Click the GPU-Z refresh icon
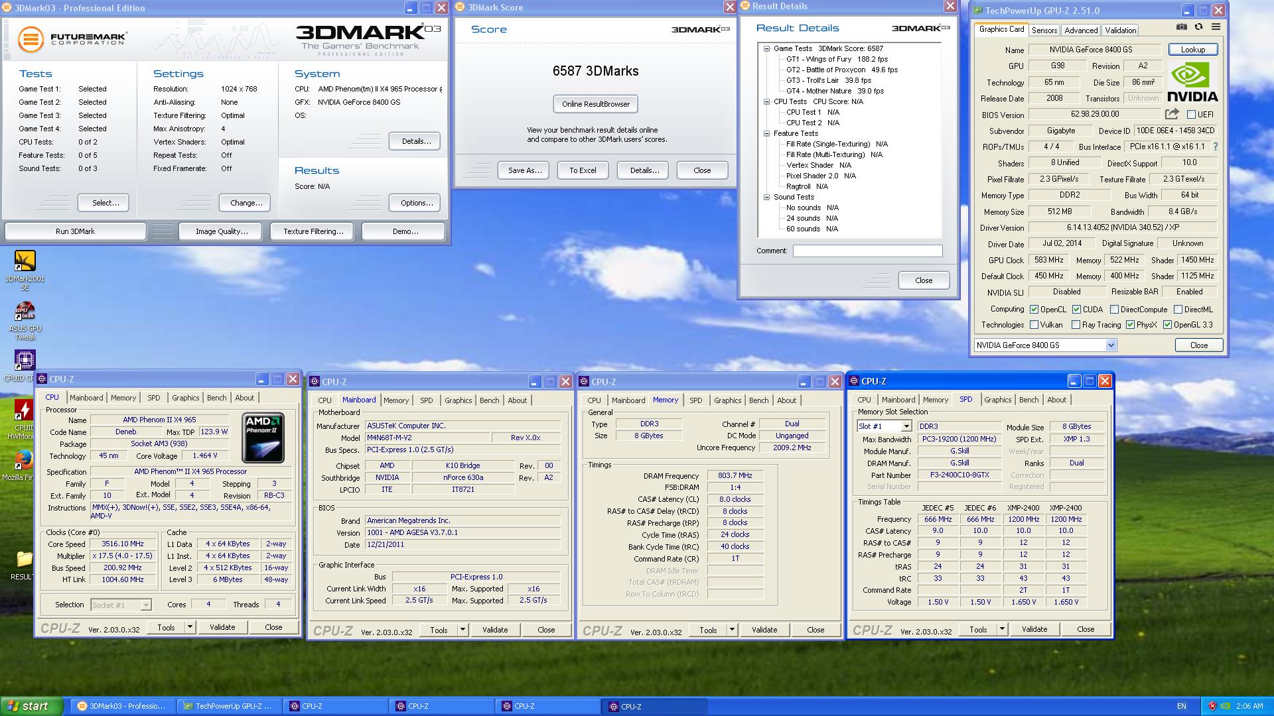 coord(1198,27)
